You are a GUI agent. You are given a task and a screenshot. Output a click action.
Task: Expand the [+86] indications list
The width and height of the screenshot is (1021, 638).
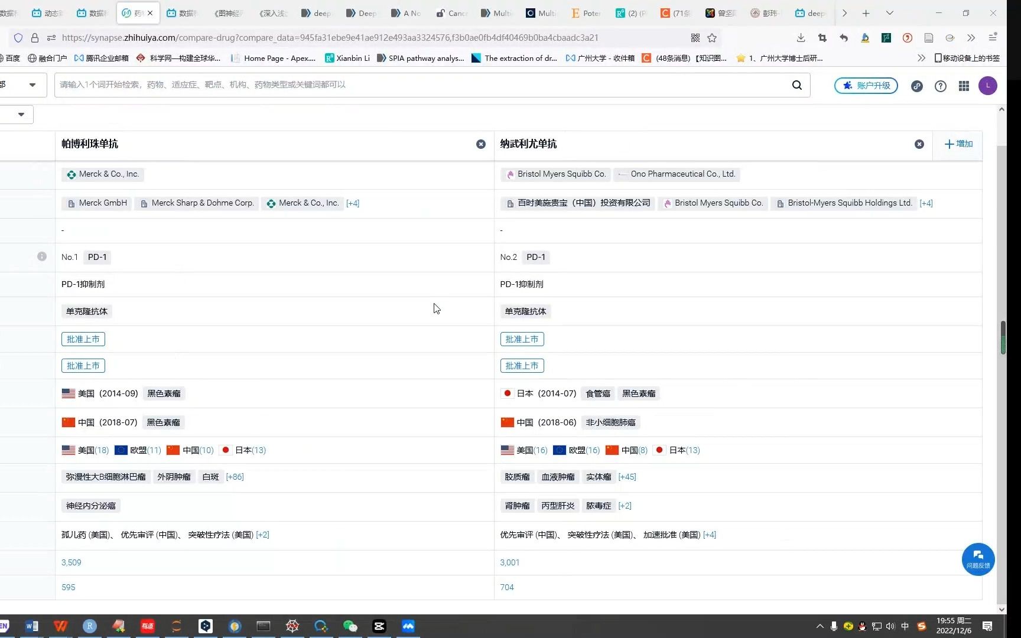pos(235,477)
